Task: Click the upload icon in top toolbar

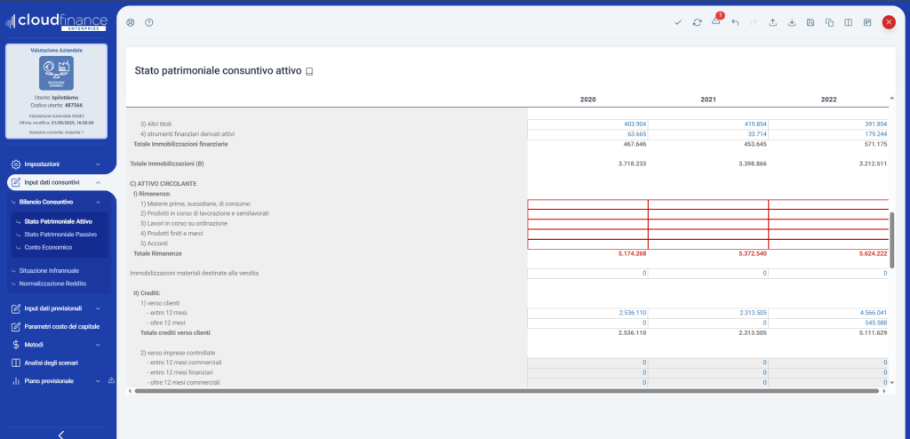Action: coord(772,22)
